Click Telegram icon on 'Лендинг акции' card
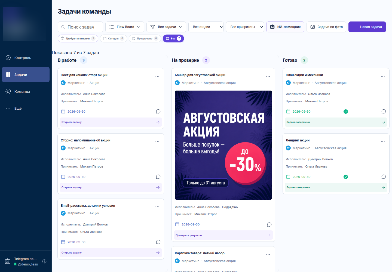392x272 pixels. coord(288,148)
